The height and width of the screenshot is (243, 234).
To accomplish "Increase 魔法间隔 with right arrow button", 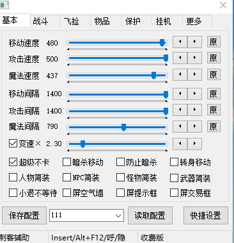I will click(194, 126).
